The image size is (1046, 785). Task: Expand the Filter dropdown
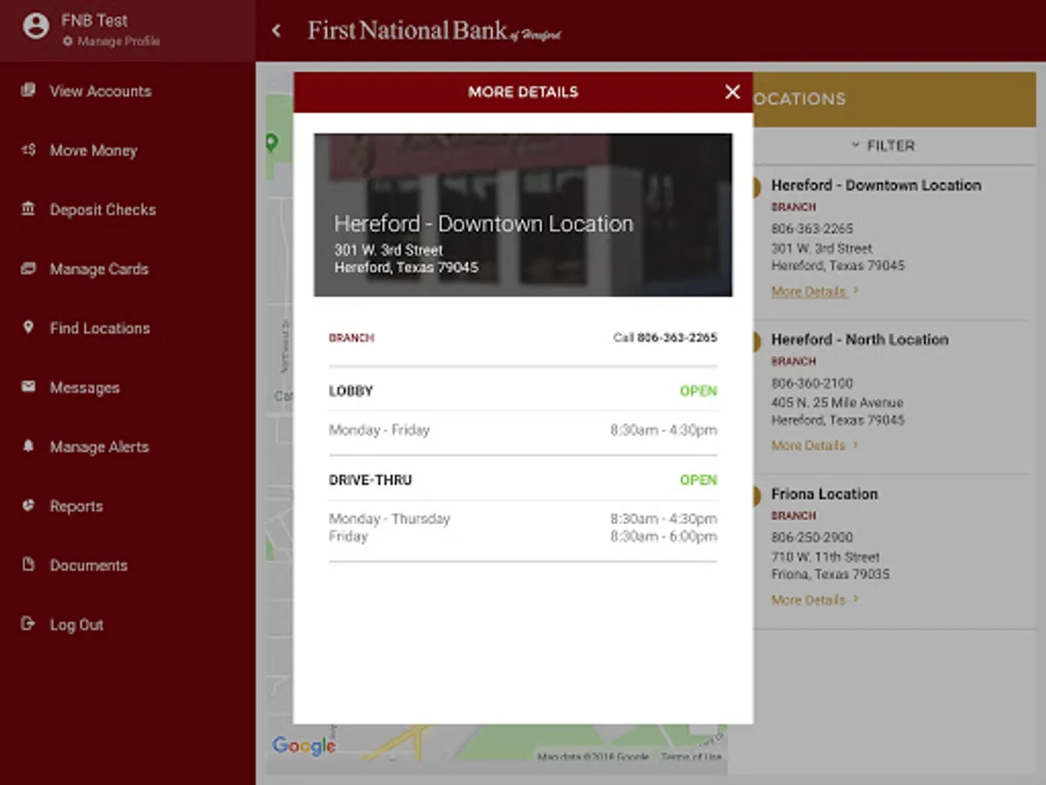[x=882, y=146]
